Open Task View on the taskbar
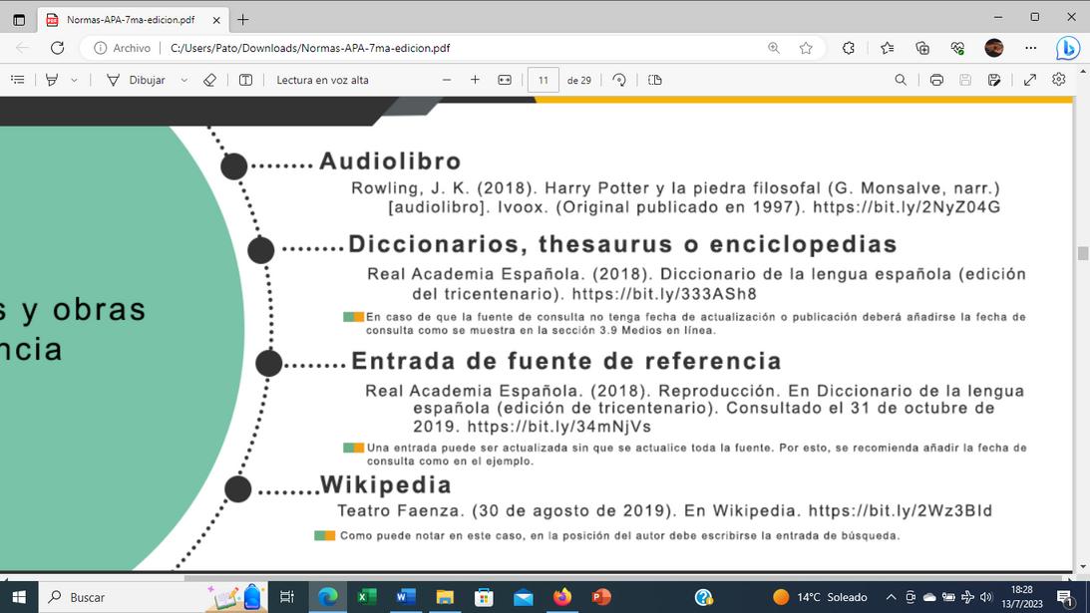The image size is (1090, 613). [x=286, y=597]
